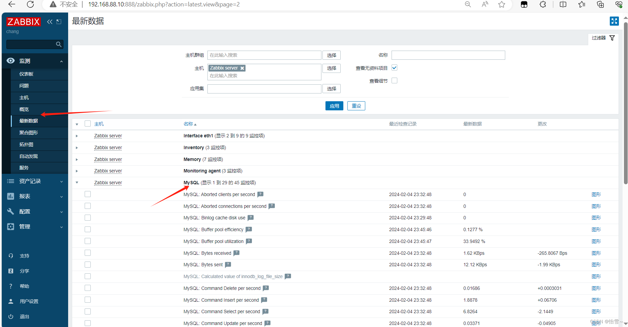Screen dimensions: 628x327
Task: Click the Reset filter button
Action: (356, 106)
